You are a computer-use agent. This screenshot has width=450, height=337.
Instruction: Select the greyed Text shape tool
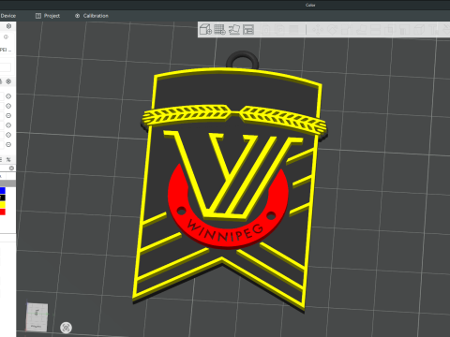click(433, 30)
